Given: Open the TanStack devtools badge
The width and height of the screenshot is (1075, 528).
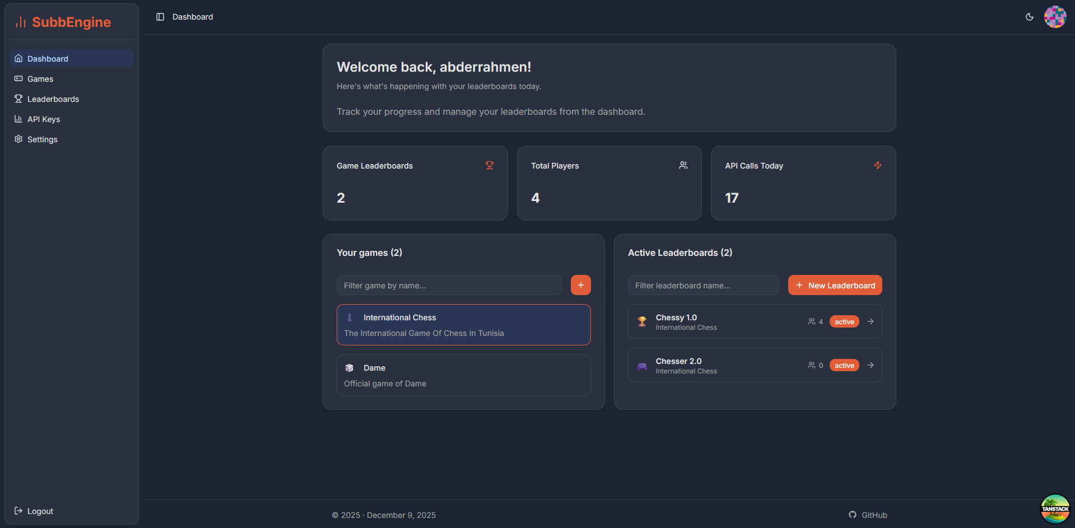Looking at the screenshot, I should click(1055, 508).
